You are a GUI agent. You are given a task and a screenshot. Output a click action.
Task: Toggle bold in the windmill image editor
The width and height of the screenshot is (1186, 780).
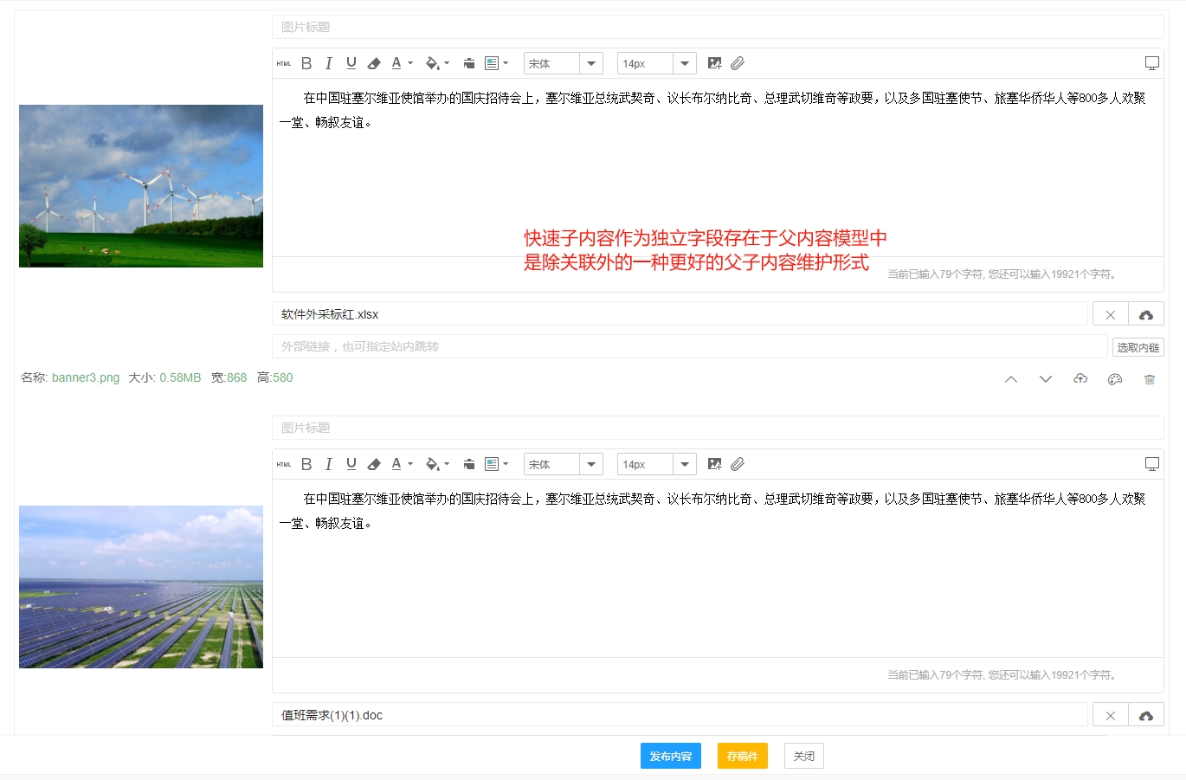point(306,63)
